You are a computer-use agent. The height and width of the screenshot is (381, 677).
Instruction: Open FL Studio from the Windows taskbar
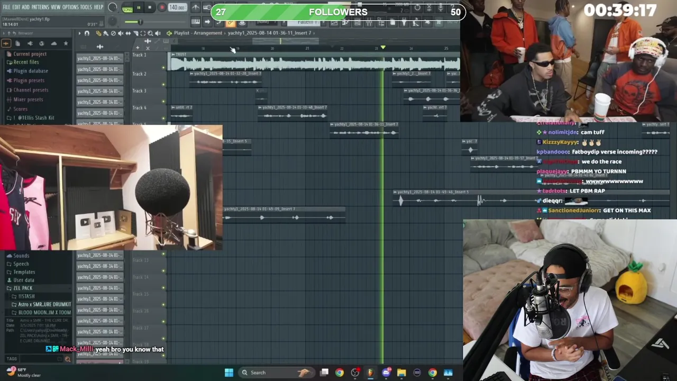370,373
